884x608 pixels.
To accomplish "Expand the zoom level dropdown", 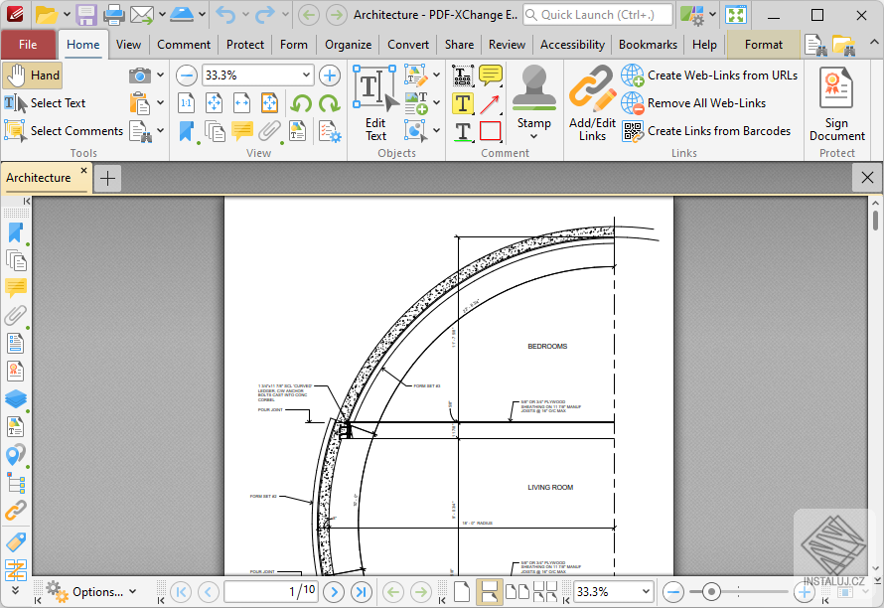I will (x=306, y=75).
